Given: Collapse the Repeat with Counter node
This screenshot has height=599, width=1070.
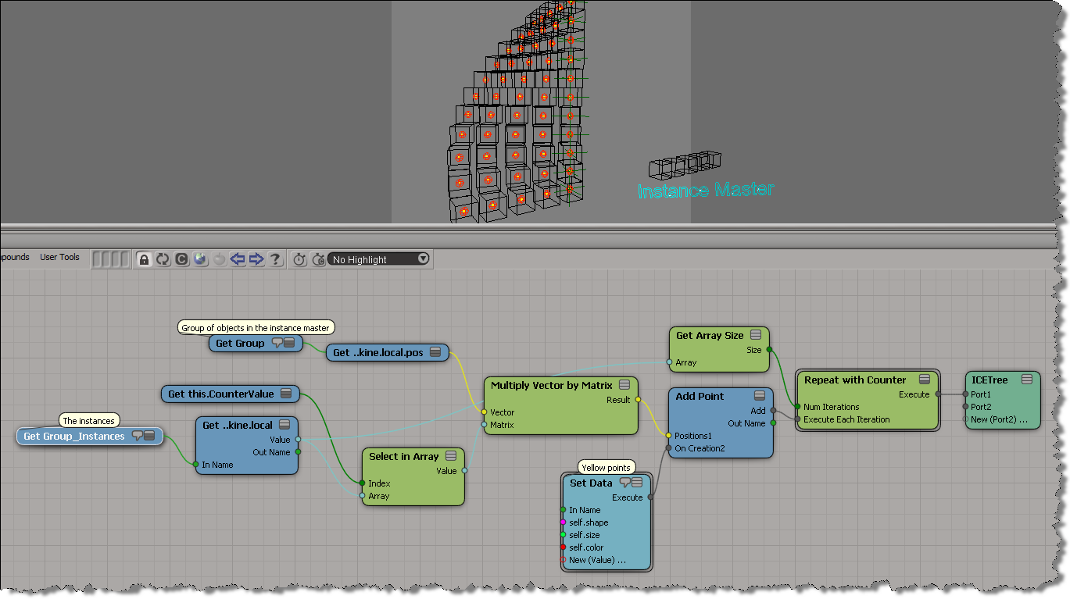Looking at the screenshot, I should pos(925,380).
